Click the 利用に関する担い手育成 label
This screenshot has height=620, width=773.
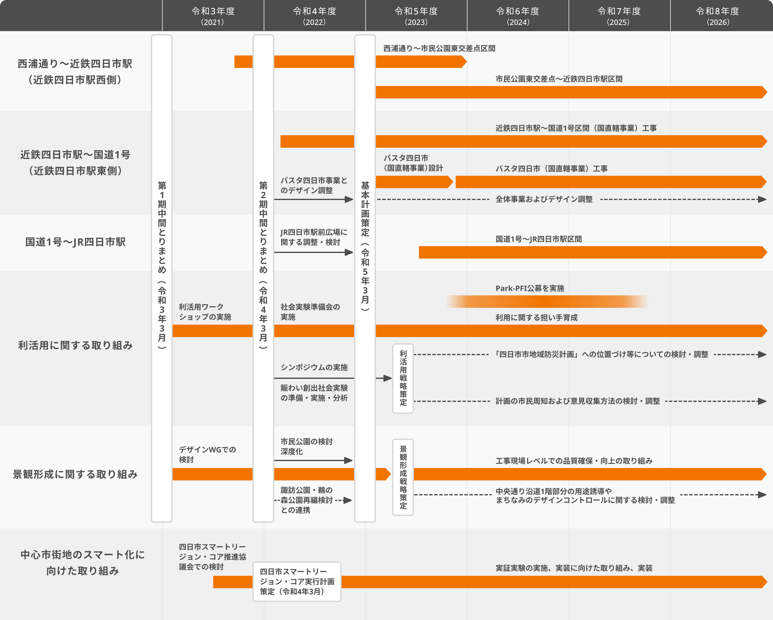click(536, 317)
